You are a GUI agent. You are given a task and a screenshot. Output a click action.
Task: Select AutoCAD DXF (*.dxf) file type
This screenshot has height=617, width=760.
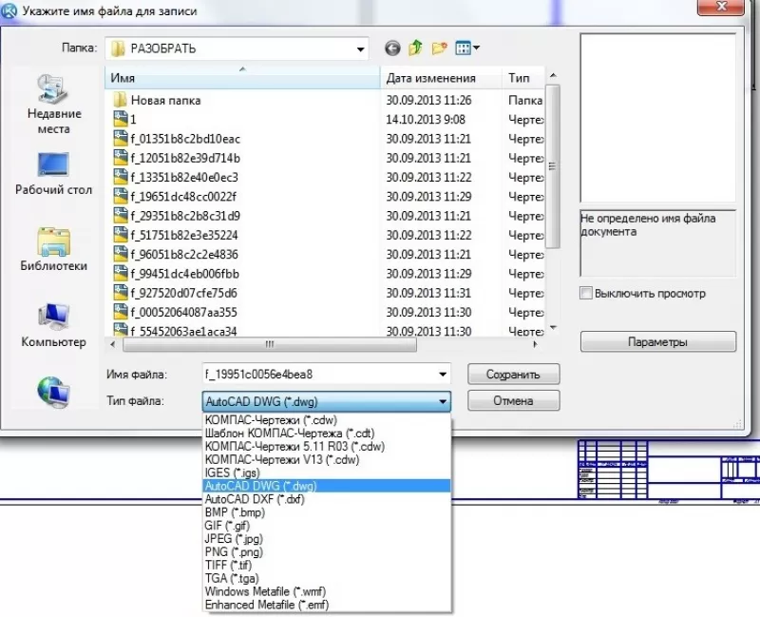click(x=327, y=499)
